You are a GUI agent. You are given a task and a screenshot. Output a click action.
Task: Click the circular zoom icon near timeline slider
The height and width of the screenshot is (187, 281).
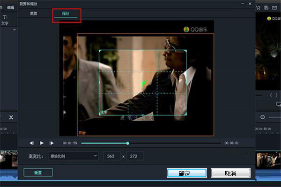click(x=263, y=117)
